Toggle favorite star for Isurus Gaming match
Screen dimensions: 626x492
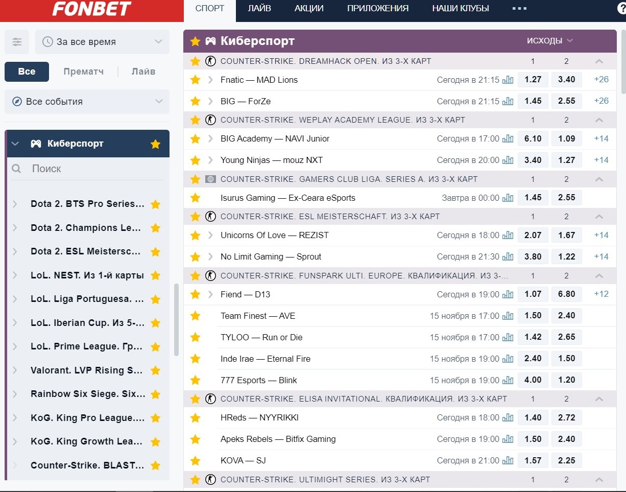(195, 198)
